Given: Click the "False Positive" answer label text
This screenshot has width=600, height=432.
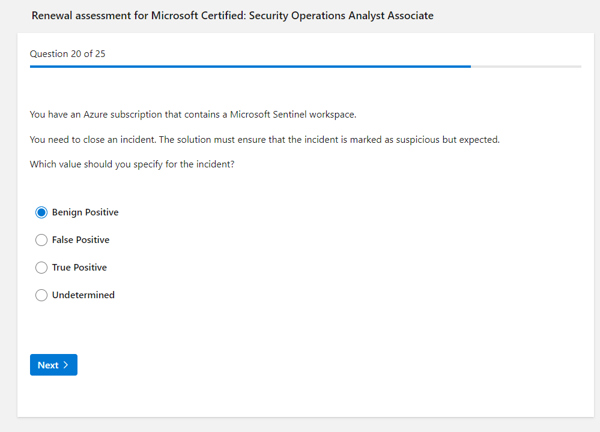Looking at the screenshot, I should tap(80, 240).
